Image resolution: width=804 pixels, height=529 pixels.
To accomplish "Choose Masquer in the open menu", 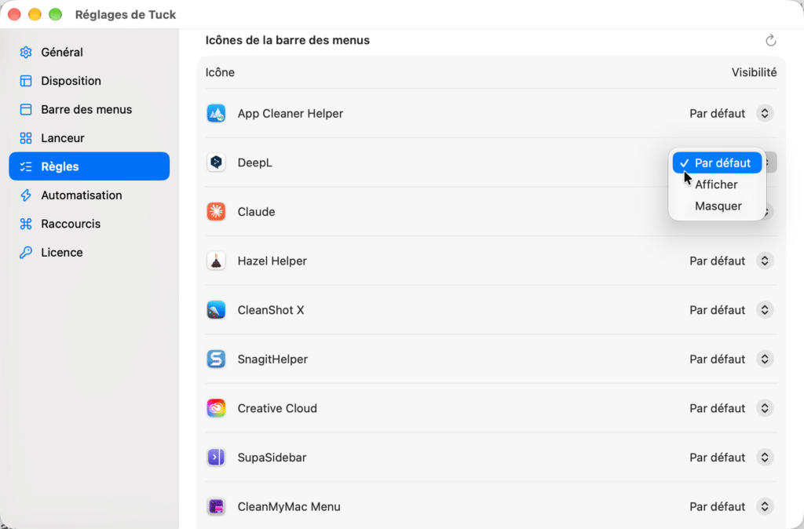I will (x=717, y=206).
